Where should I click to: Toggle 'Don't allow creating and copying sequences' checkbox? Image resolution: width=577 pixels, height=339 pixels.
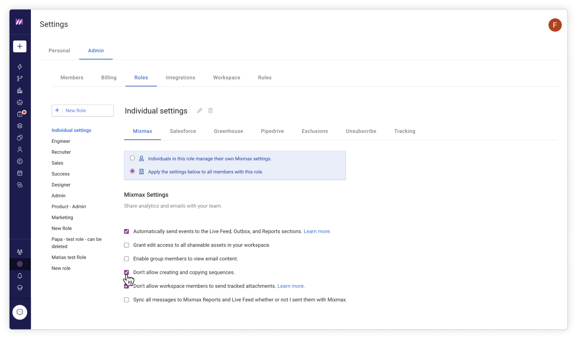[x=126, y=273]
